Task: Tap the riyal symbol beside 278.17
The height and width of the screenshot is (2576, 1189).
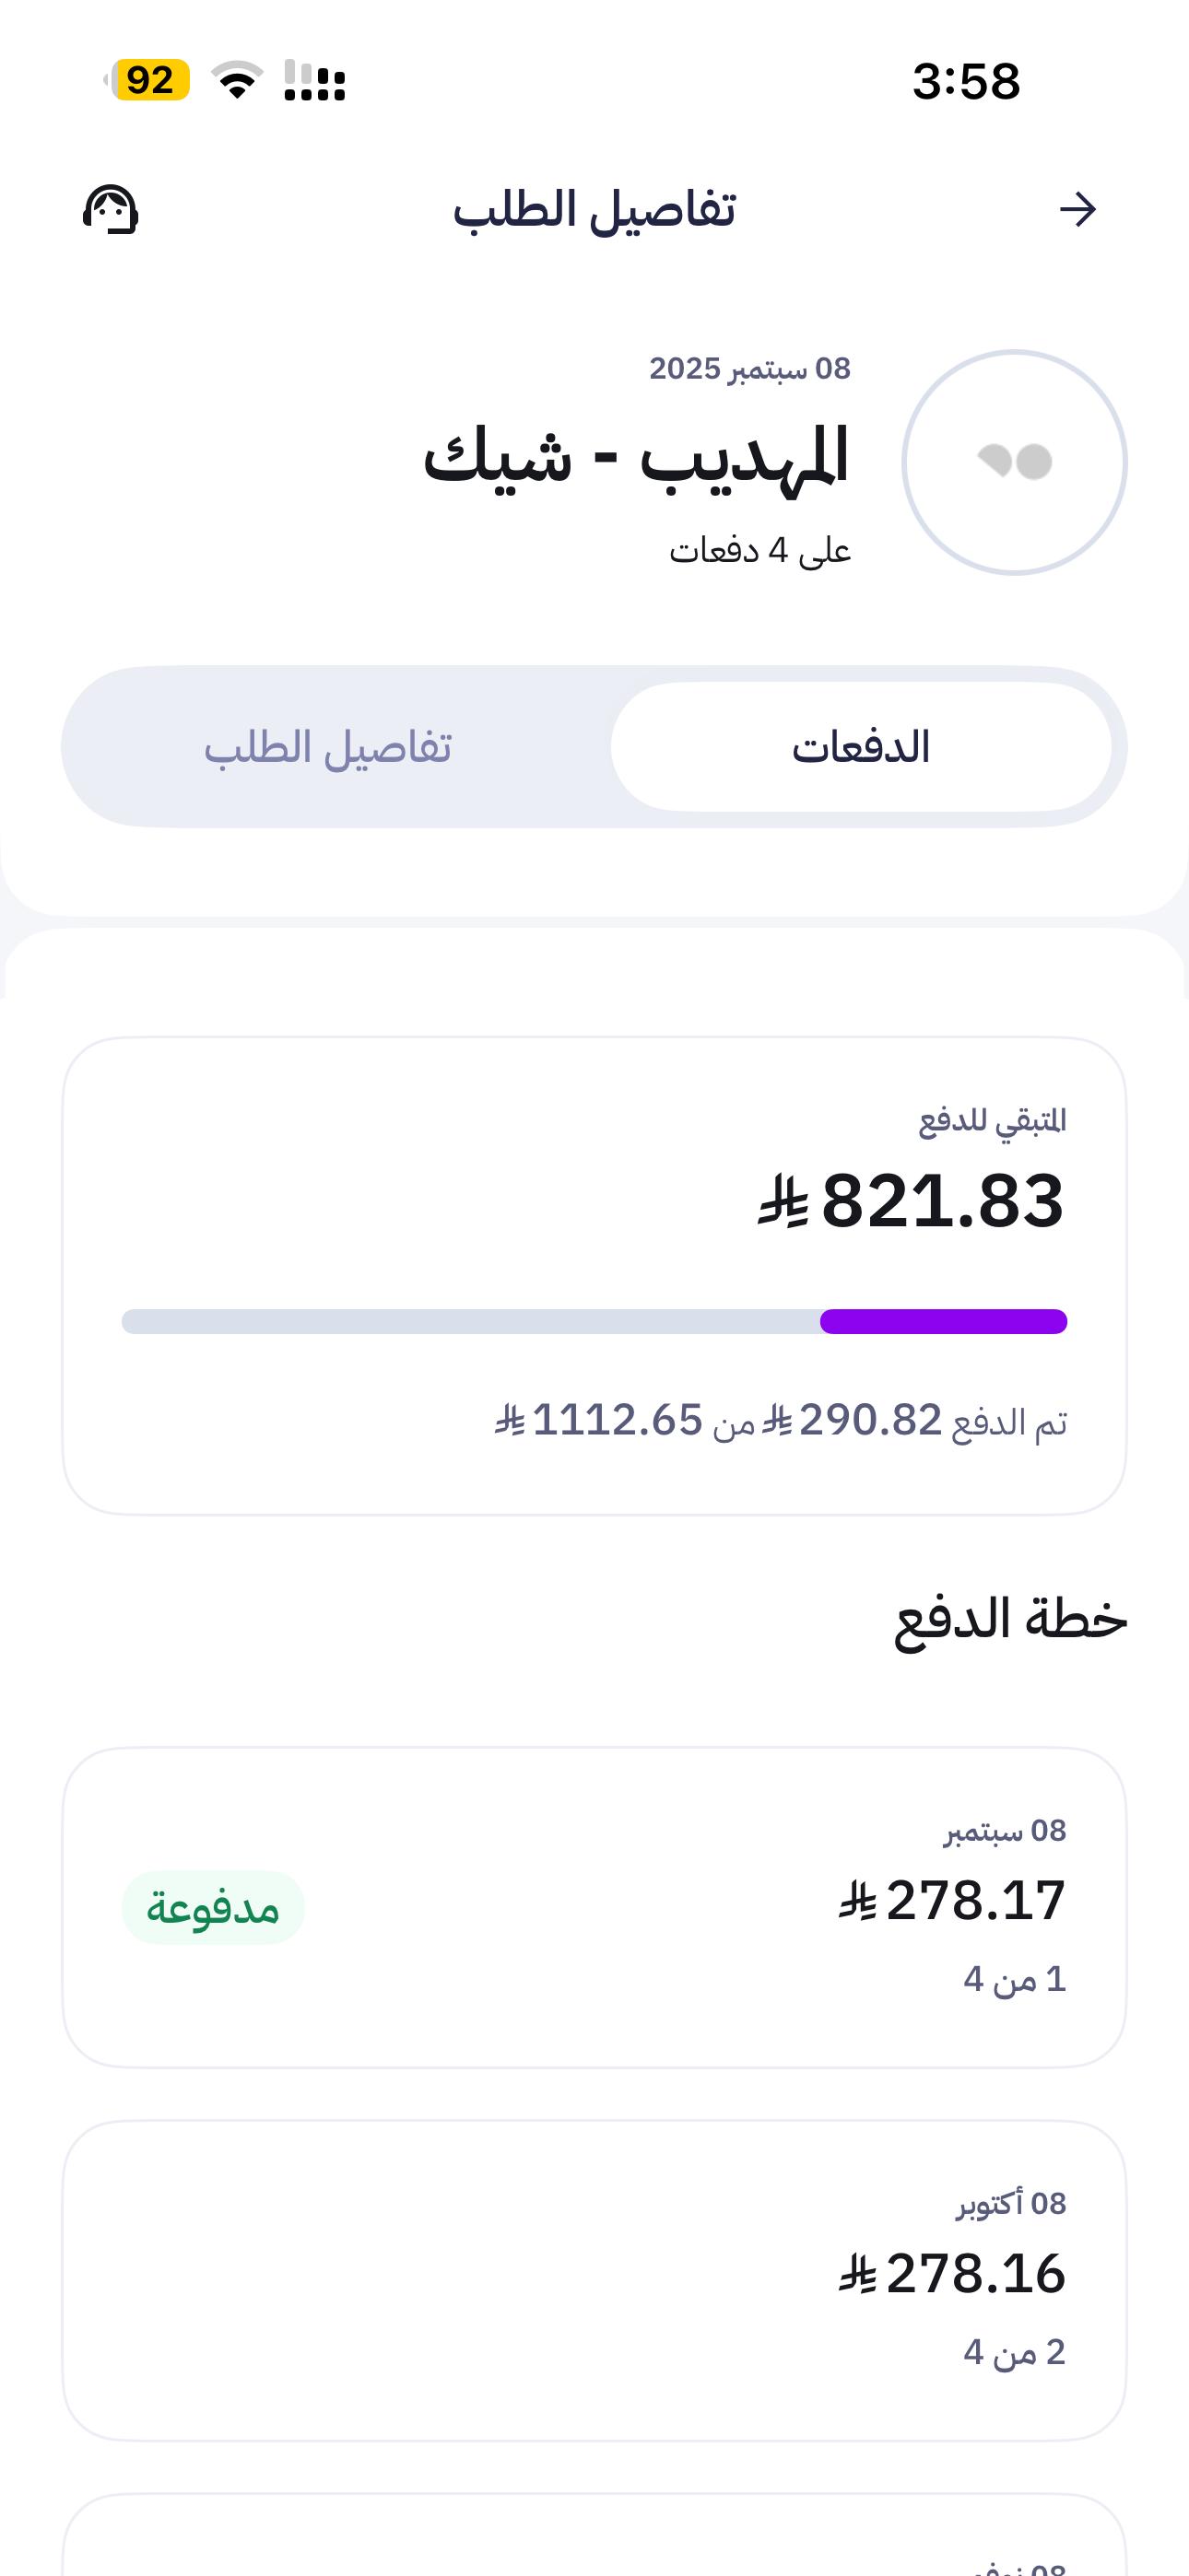Action: (858, 1901)
